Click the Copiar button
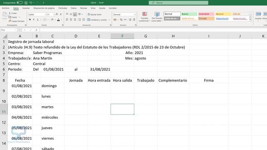Viewport: 267px width, 150px height. point(13,17)
